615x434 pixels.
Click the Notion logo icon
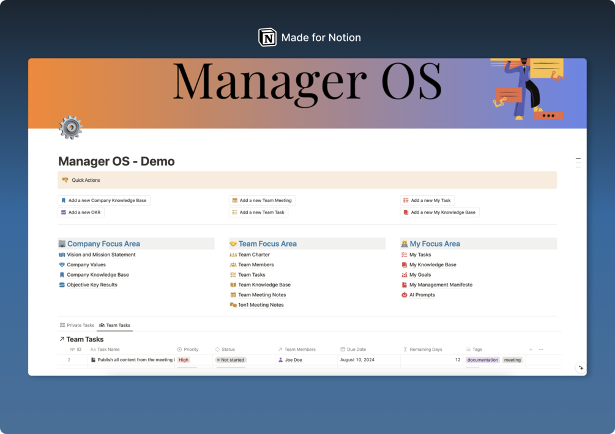pyautogui.click(x=267, y=37)
